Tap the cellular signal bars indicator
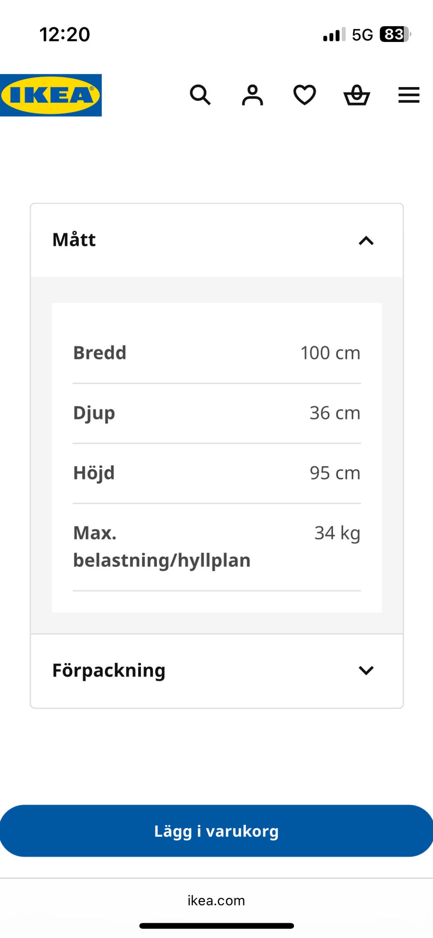This screenshot has width=433, height=938. click(x=334, y=34)
